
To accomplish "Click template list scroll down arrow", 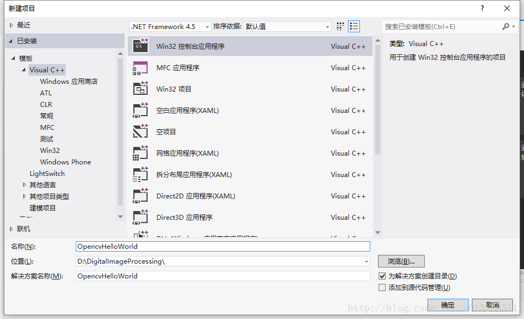I will (x=377, y=232).
